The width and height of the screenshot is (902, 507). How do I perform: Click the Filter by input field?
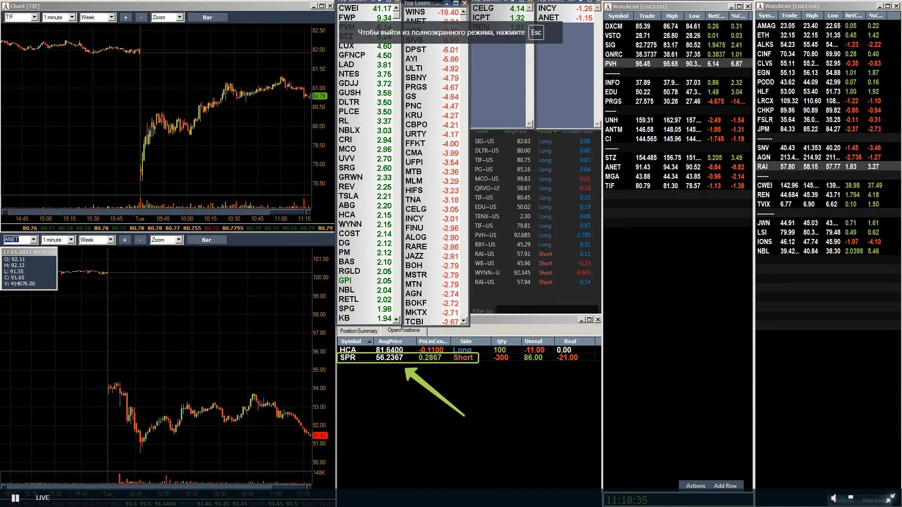(x=547, y=310)
